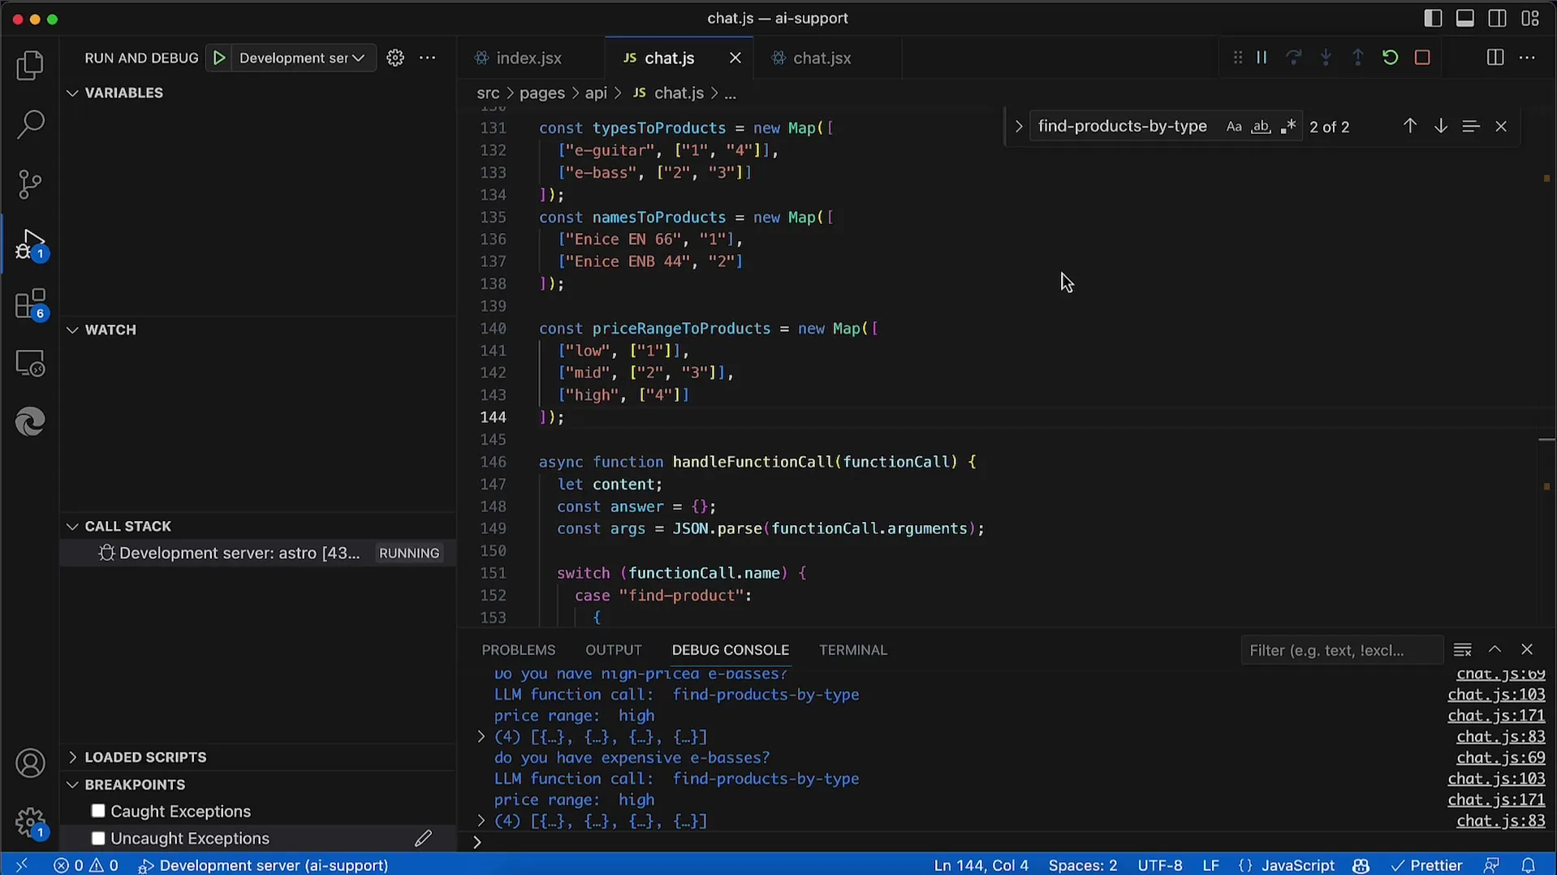The image size is (1557, 875).
Task: Change language mode JavaScript in status bar
Action: tap(1297, 865)
